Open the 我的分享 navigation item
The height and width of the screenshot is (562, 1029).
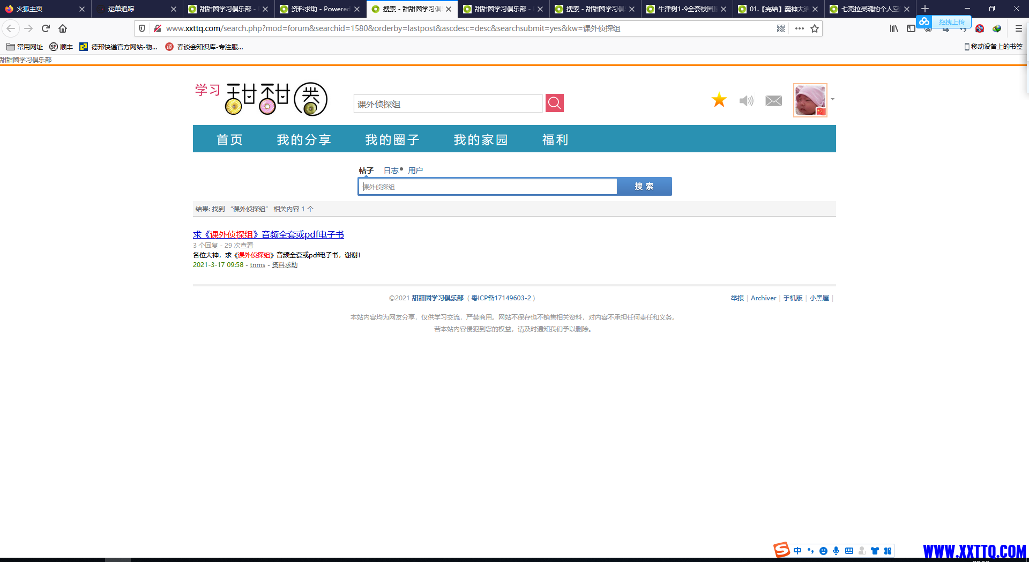304,139
